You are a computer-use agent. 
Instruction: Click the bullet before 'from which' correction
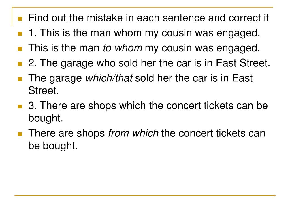click(20, 134)
